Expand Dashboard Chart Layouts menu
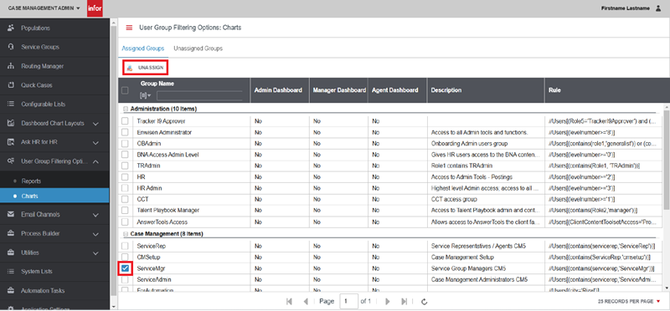Viewport: 670px width, 311px height. (x=54, y=124)
